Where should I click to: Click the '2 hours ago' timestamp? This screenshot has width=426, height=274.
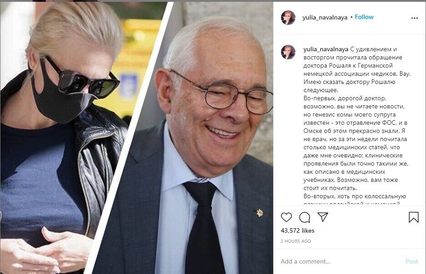[x=296, y=241]
